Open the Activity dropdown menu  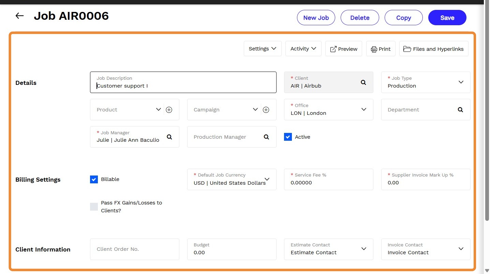point(303,49)
